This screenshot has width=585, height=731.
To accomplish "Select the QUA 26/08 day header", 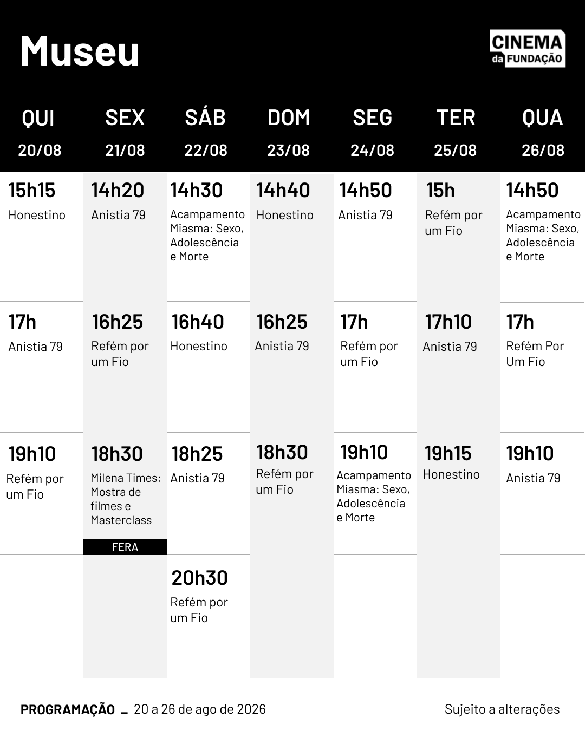I will [x=543, y=133].
